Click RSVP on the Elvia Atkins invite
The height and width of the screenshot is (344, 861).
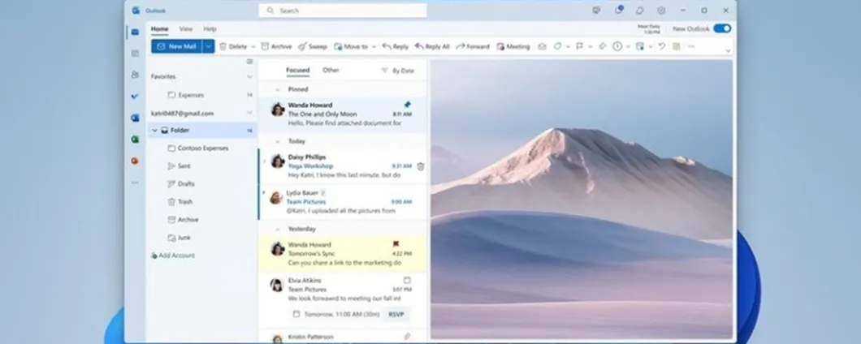[x=396, y=314]
